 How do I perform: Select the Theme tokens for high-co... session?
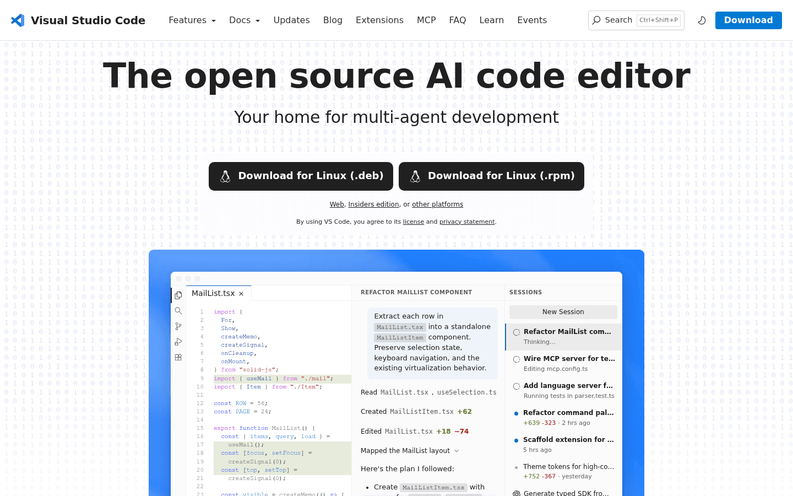click(564, 472)
